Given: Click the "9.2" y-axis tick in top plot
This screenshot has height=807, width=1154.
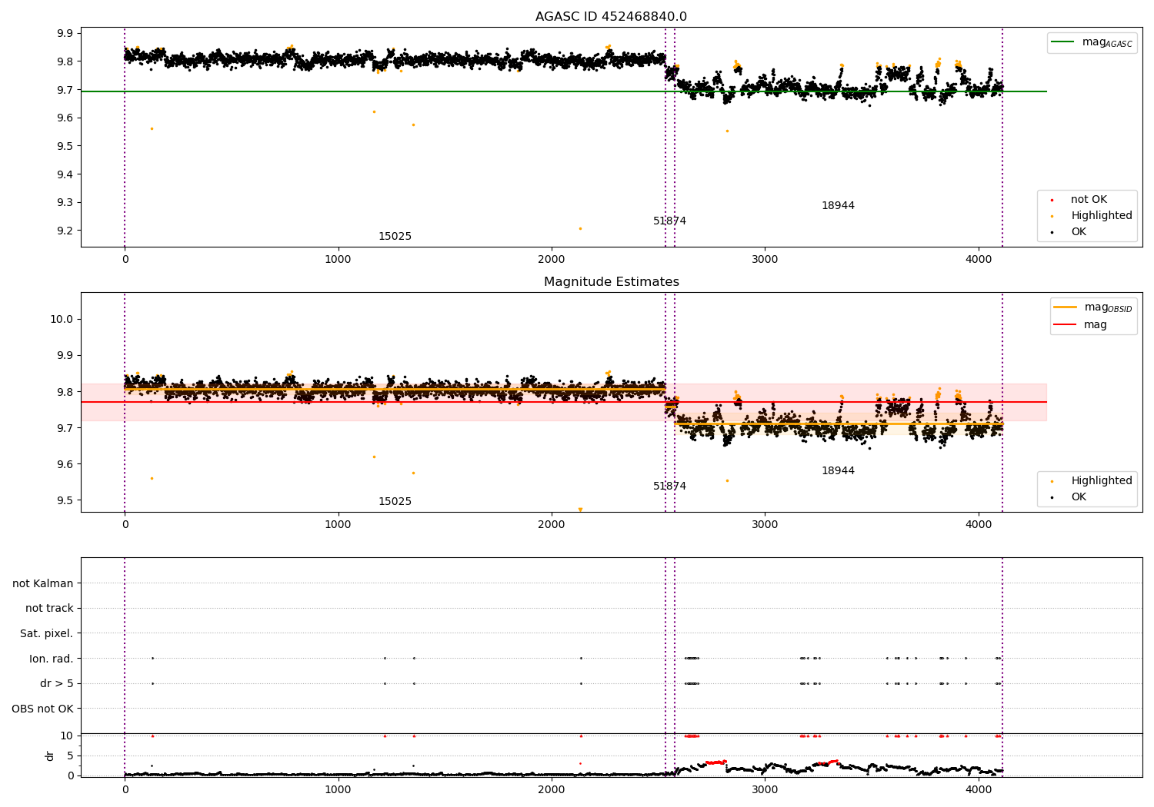Looking at the screenshot, I should [x=65, y=231].
